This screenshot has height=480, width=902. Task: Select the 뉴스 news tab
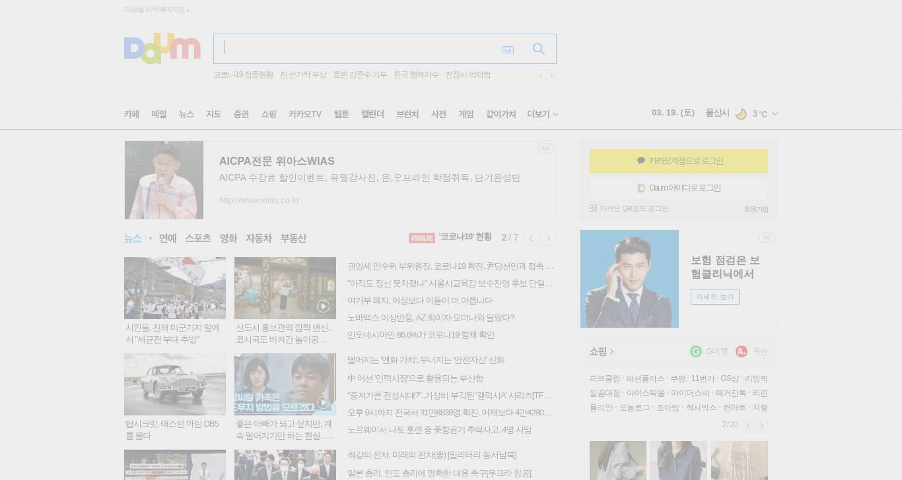133,238
